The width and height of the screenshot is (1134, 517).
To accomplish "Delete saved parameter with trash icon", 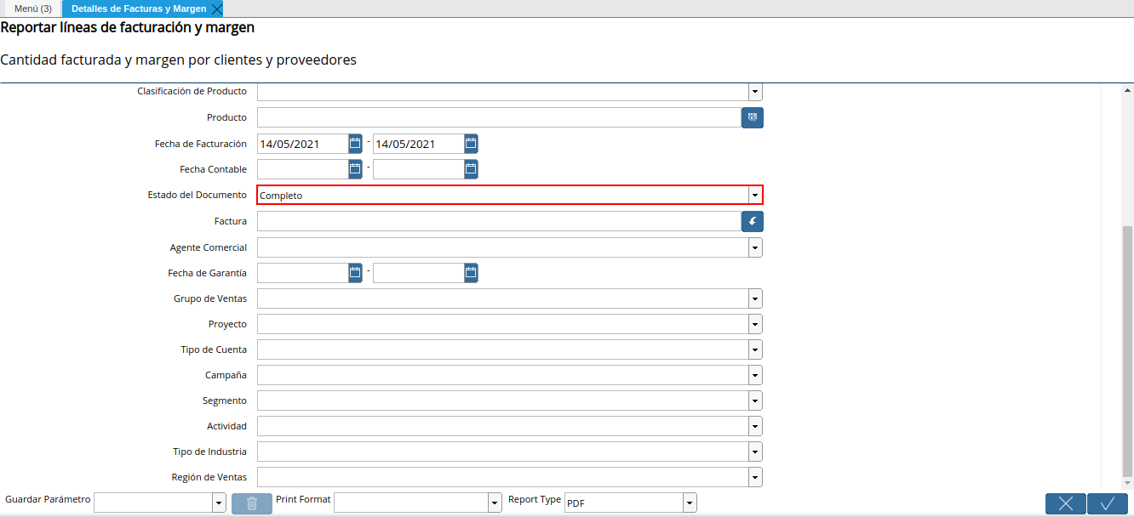I will click(x=252, y=503).
